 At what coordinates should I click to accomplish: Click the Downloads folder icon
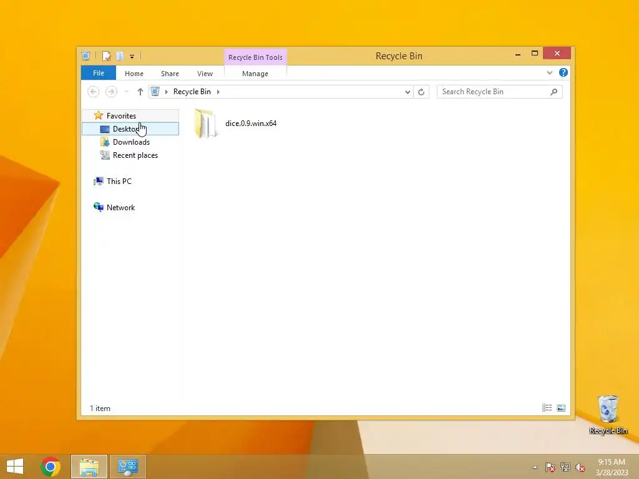(x=105, y=142)
